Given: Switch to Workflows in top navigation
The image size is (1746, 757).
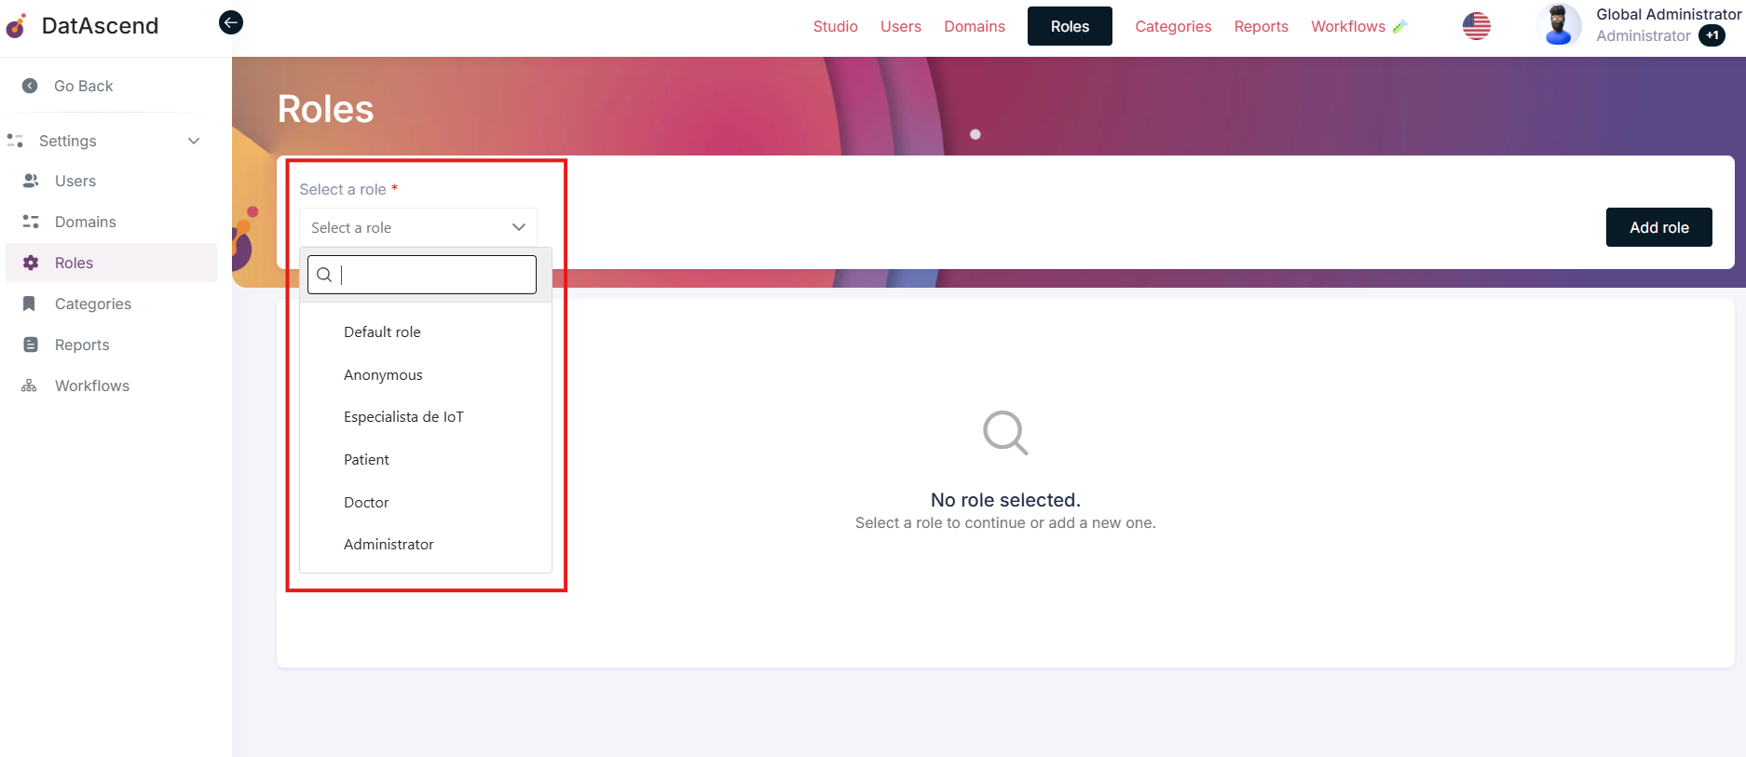Looking at the screenshot, I should [1347, 26].
